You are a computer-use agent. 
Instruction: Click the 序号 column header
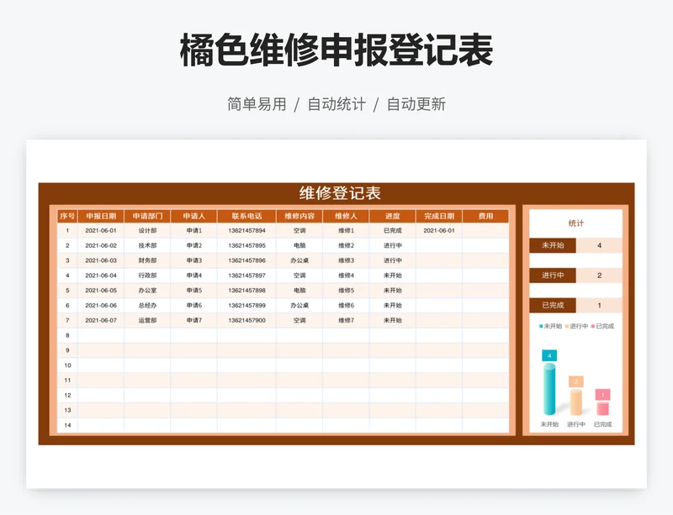(x=67, y=216)
